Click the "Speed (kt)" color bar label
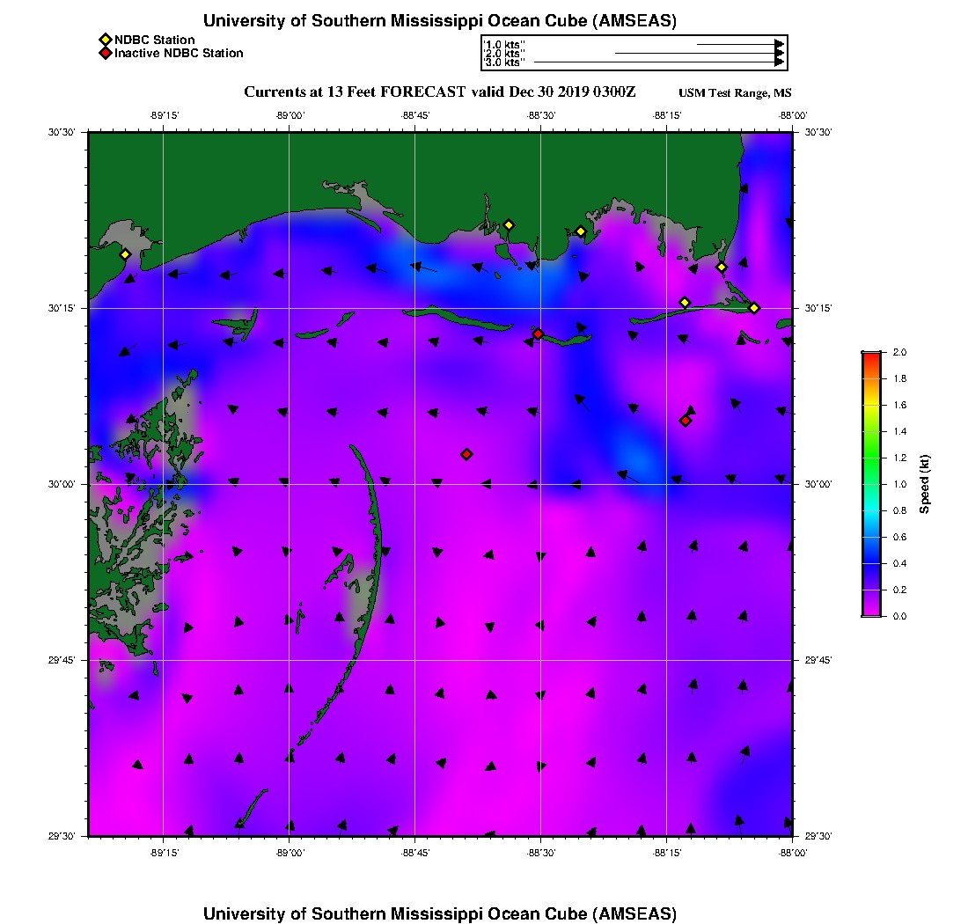 pos(926,484)
